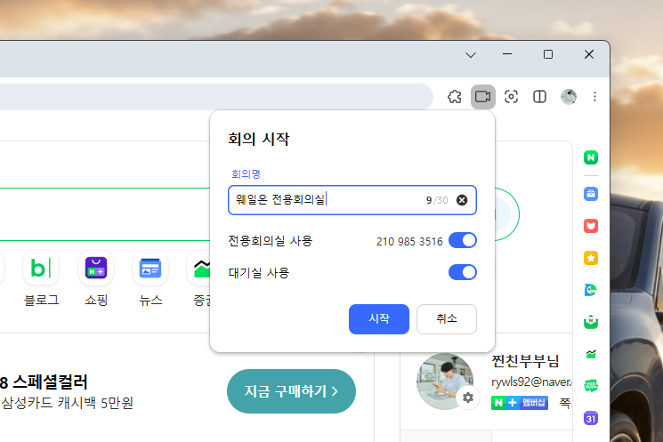Open the stock chart sidebar icon
The width and height of the screenshot is (663, 442).
point(591,354)
